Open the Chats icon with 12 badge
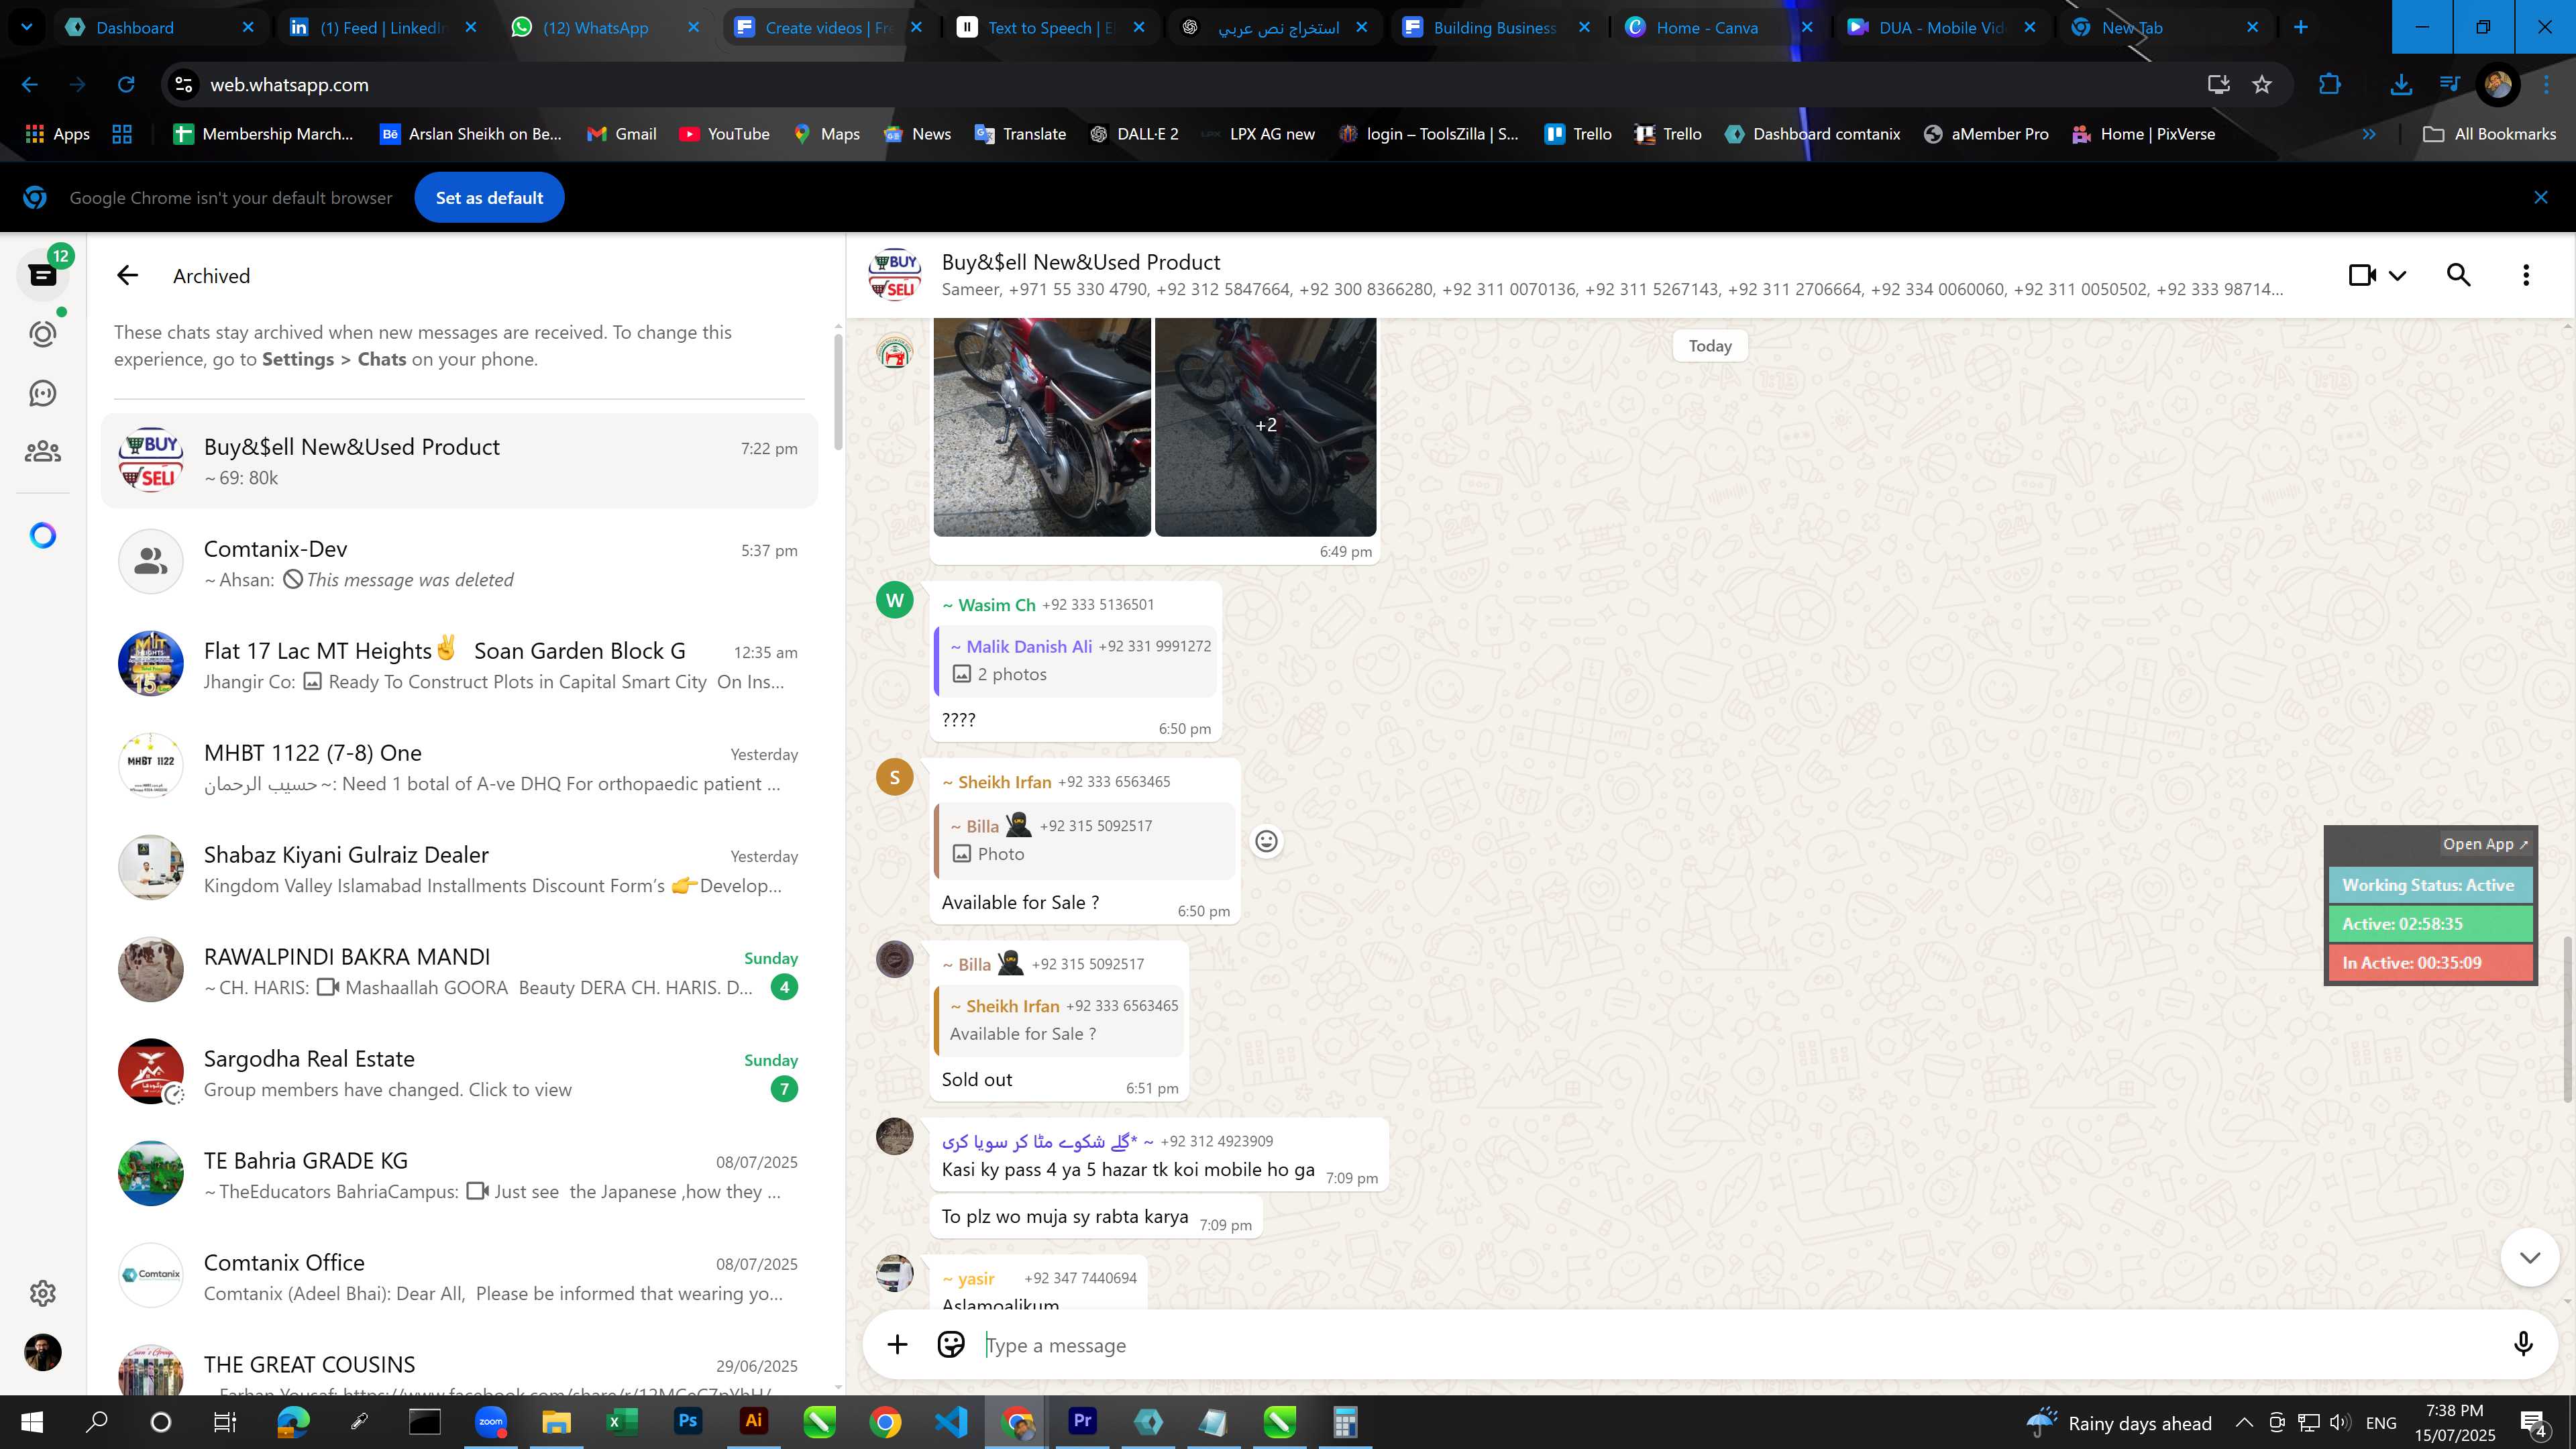2576x1449 pixels. (x=43, y=275)
